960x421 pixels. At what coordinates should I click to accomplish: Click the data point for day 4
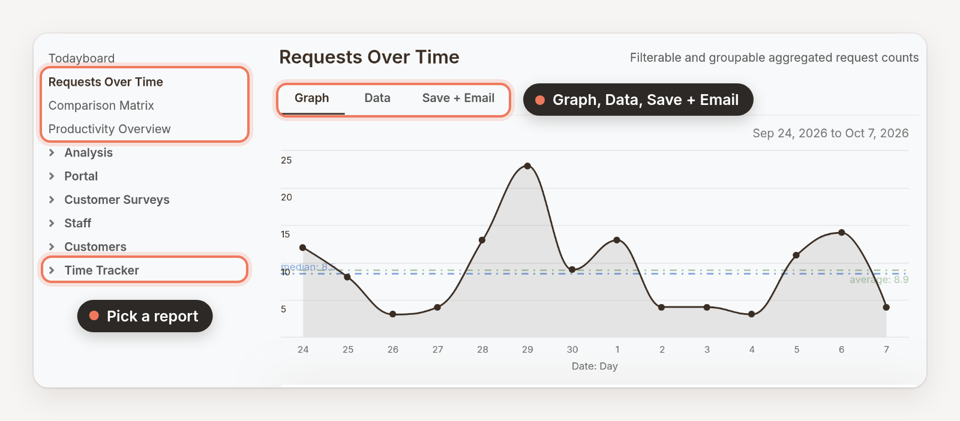coord(752,314)
